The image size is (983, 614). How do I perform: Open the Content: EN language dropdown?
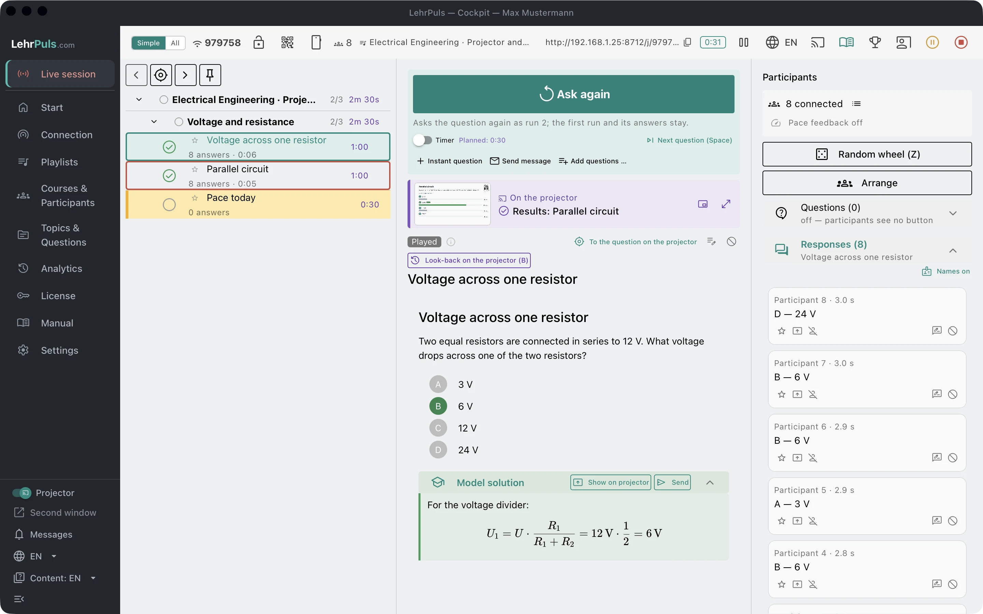55,578
